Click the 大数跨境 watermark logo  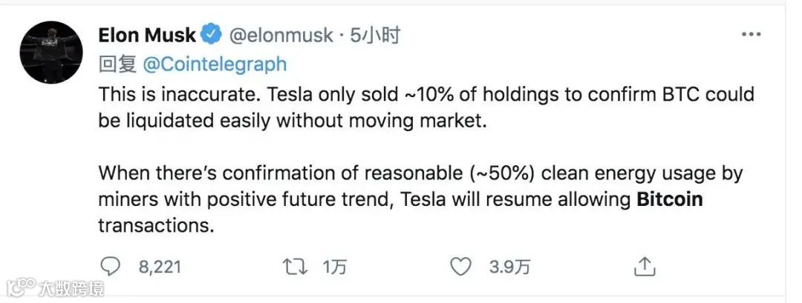point(55,288)
